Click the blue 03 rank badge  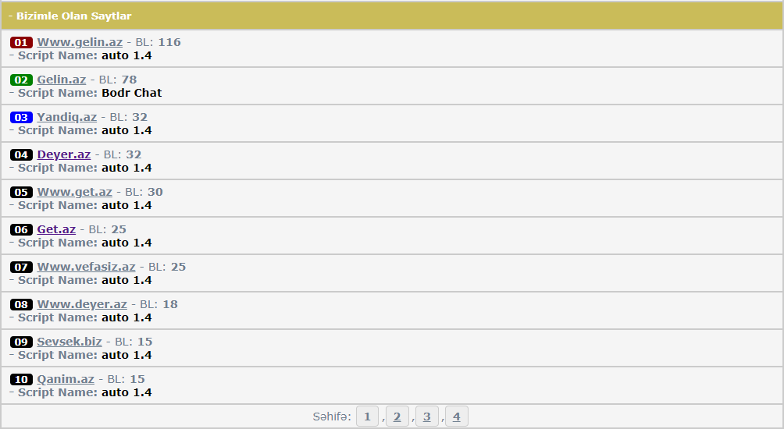[x=21, y=118]
